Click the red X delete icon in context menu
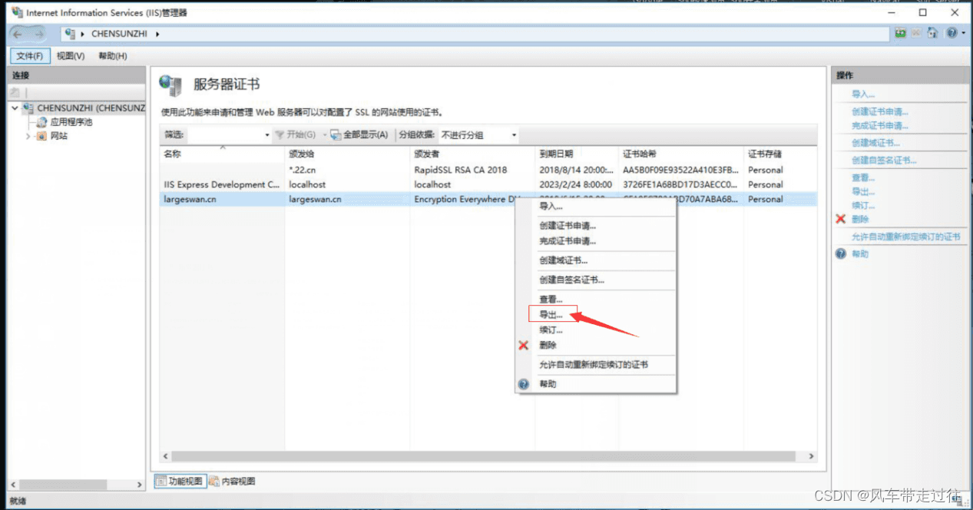Image resolution: width=973 pixels, height=510 pixels. point(524,346)
